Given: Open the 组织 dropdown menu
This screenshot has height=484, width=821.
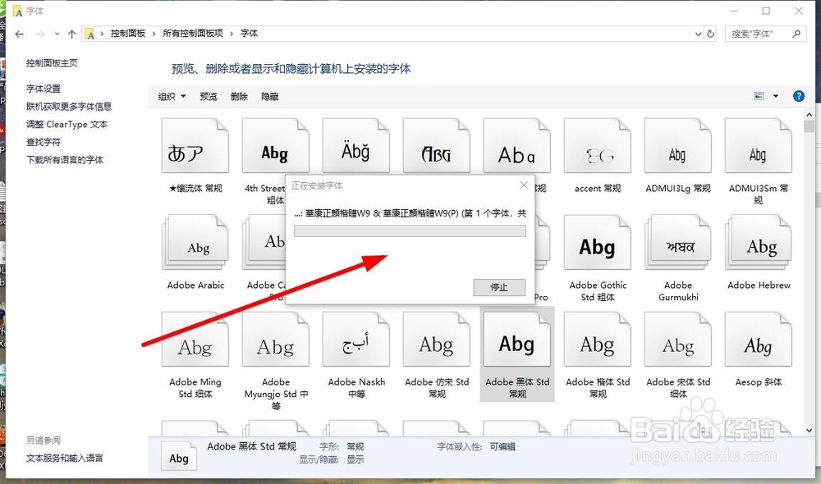Looking at the screenshot, I should [x=172, y=96].
